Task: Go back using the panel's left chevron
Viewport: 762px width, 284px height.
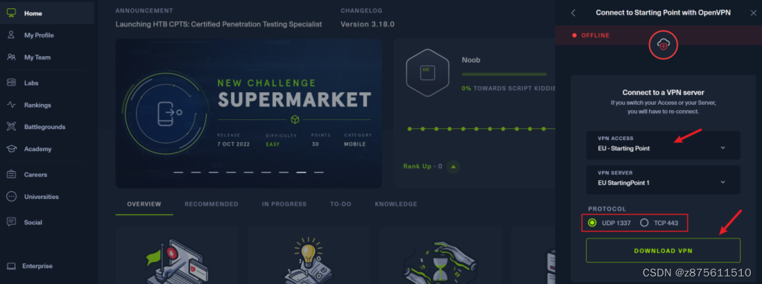Action: (x=573, y=13)
